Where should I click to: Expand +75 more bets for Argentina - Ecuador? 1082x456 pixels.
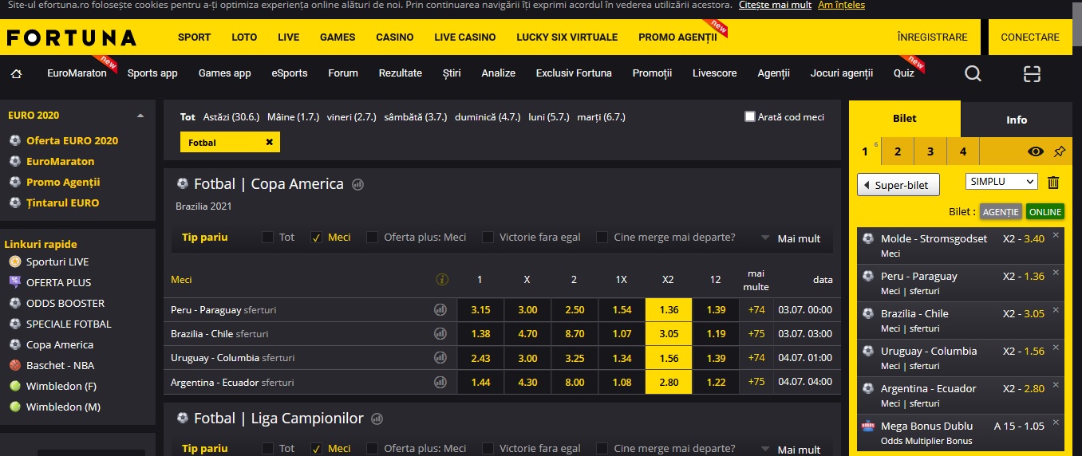point(756,382)
